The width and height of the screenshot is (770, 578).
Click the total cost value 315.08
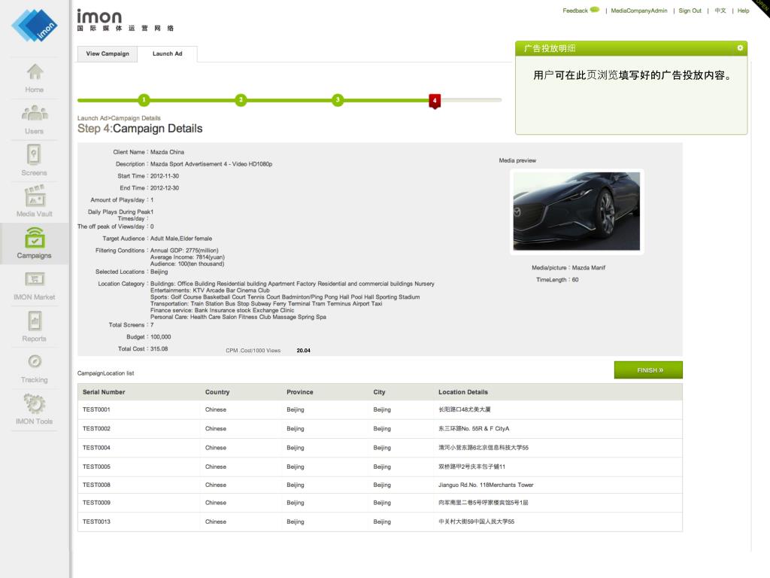click(x=159, y=349)
